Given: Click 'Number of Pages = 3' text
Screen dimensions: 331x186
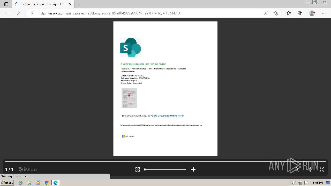Looking at the screenshot, I should click(129, 81).
